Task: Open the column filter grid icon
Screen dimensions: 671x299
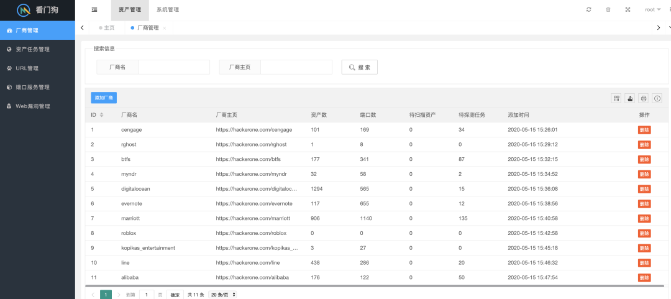Action: (616, 98)
